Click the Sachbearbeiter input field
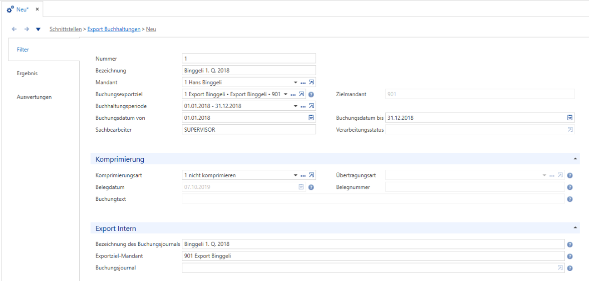Screen dimensions: 589x281 click(248, 130)
